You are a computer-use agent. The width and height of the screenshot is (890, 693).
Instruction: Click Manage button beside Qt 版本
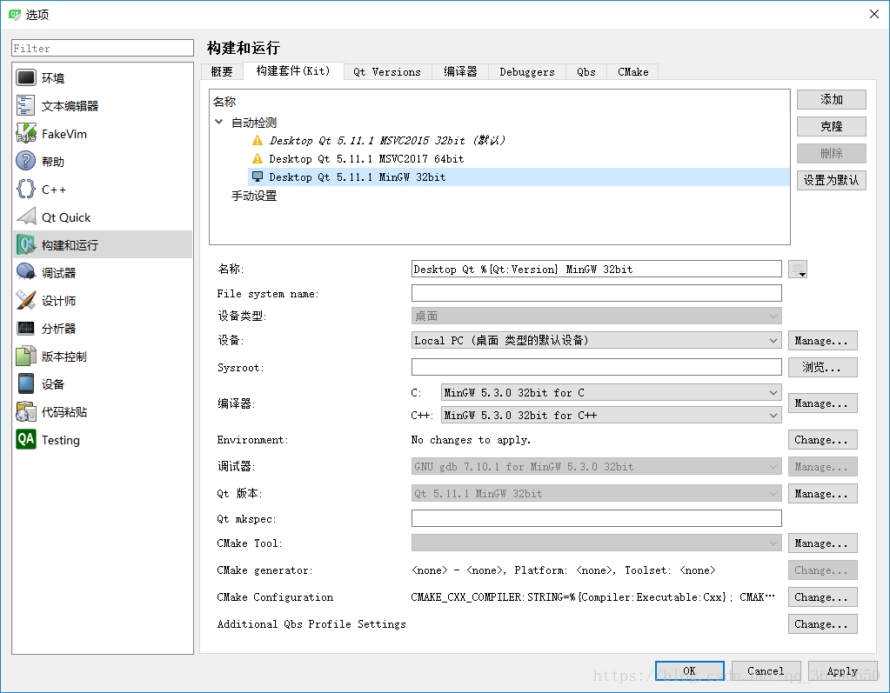[822, 494]
